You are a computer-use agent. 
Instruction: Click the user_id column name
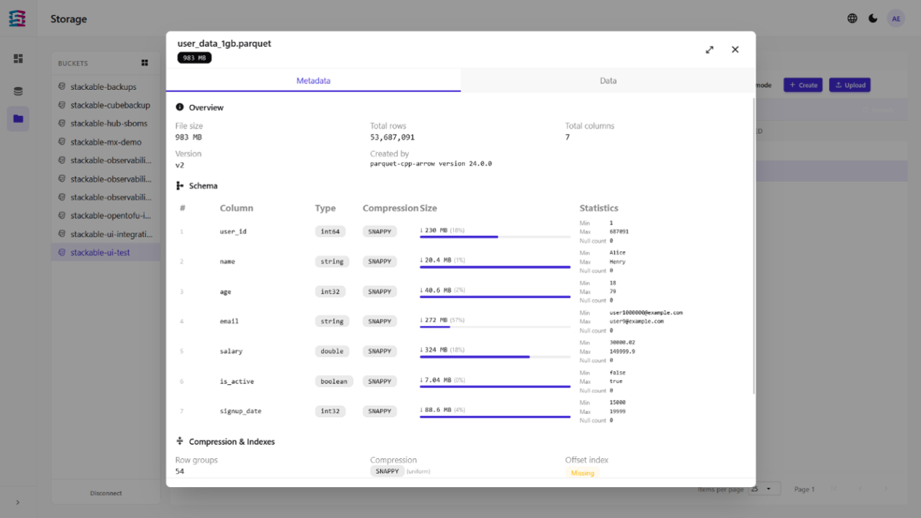point(233,232)
